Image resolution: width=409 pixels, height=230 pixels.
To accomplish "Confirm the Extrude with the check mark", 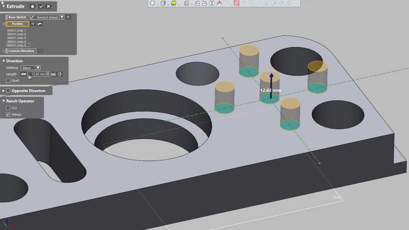I will 41,6.
